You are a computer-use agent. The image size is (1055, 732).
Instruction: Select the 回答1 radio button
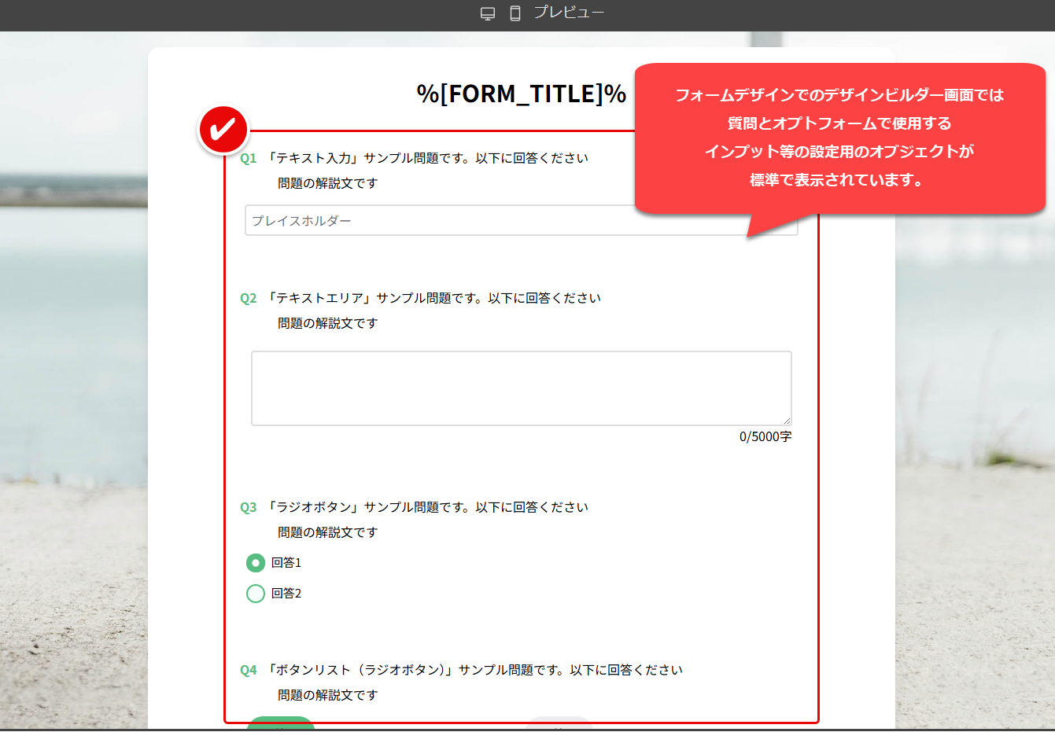point(255,563)
